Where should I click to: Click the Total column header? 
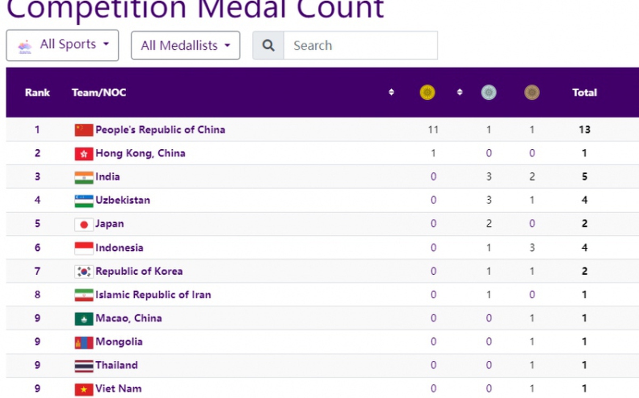585,92
